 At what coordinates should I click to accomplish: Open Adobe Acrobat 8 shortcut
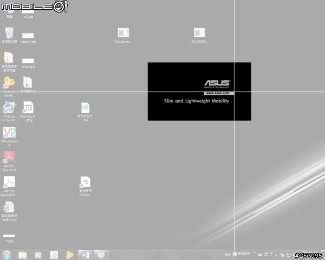(9, 186)
